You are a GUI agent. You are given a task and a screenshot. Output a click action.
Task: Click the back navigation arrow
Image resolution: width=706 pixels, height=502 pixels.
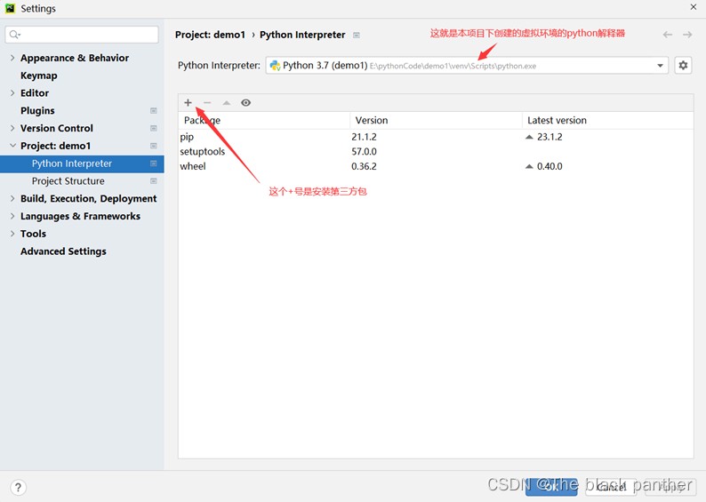point(667,35)
